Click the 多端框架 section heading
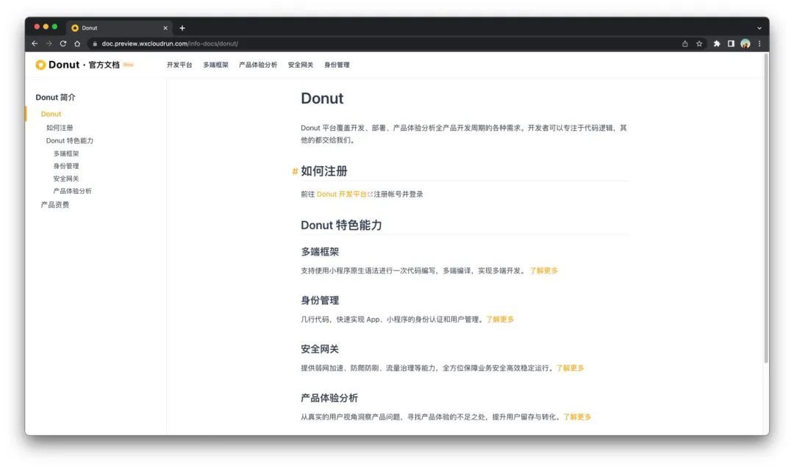 (x=320, y=251)
